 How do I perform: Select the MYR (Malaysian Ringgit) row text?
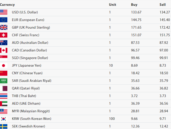[31, 111]
